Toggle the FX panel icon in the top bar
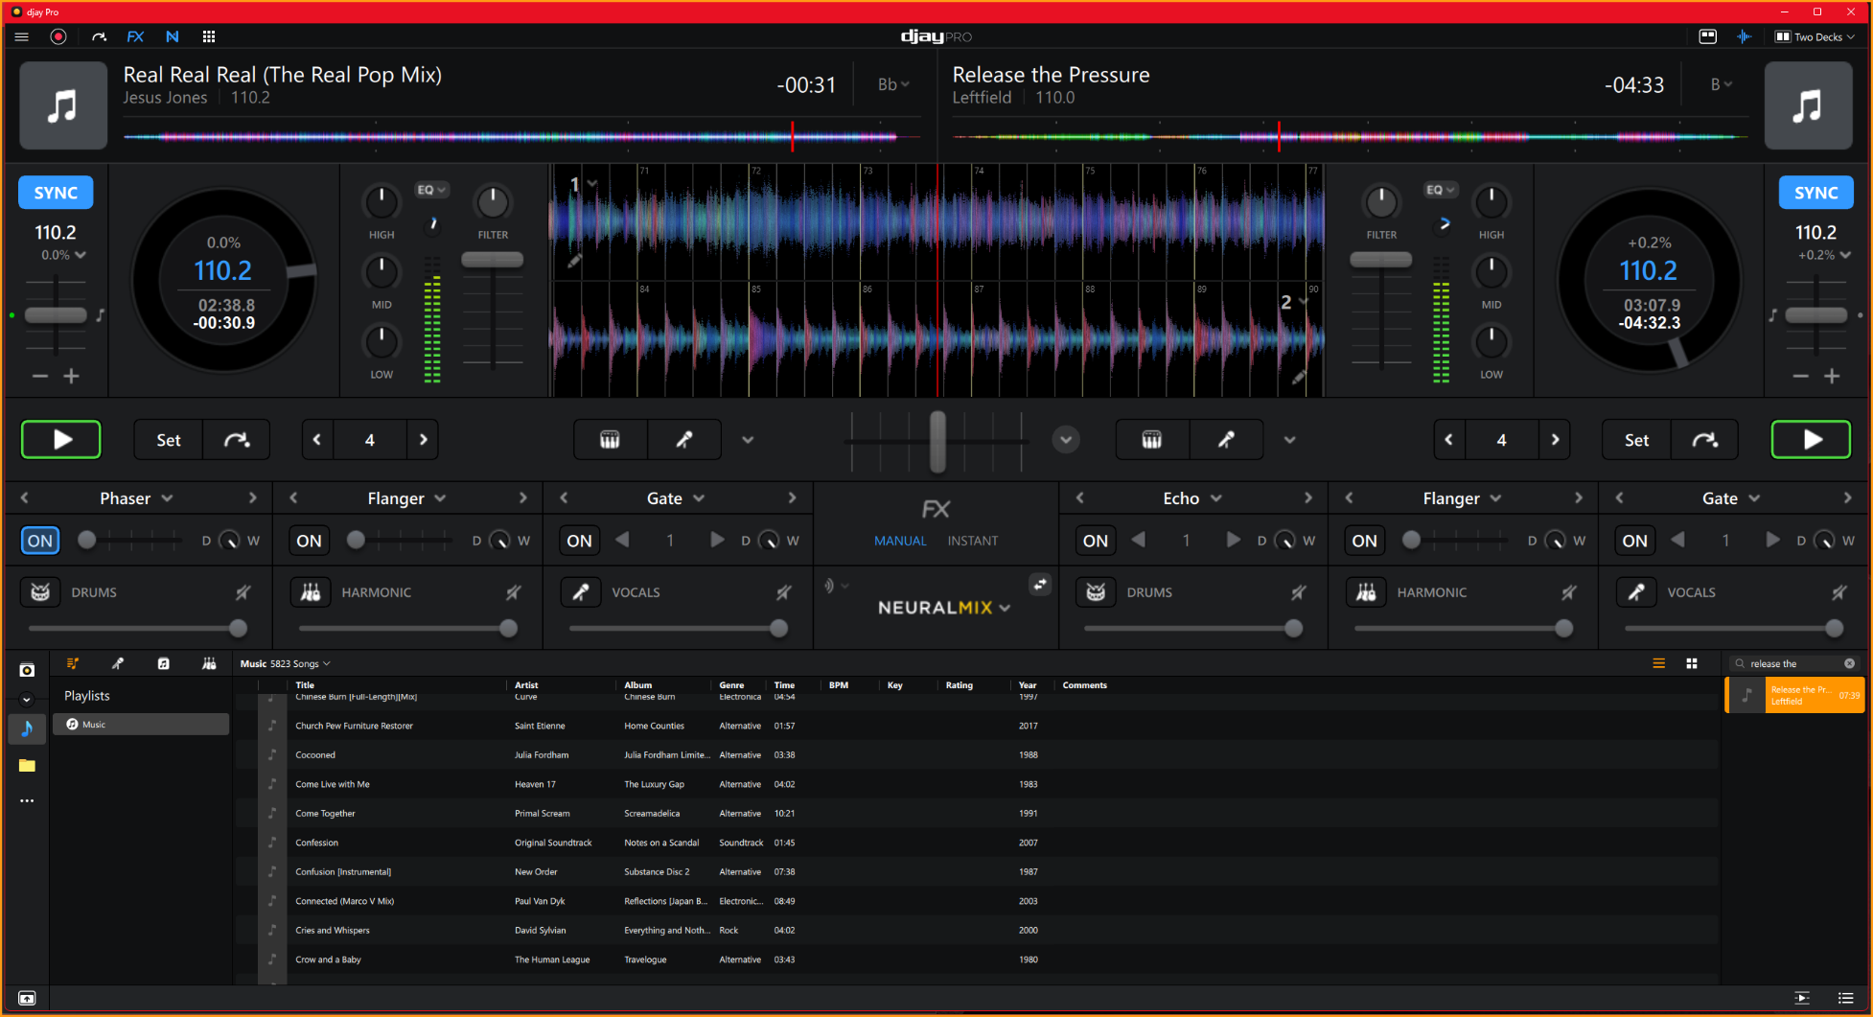Image resolution: width=1873 pixels, height=1017 pixels. pos(135,36)
